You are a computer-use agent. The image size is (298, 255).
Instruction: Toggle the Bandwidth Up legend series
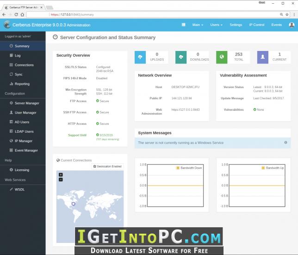point(273,168)
